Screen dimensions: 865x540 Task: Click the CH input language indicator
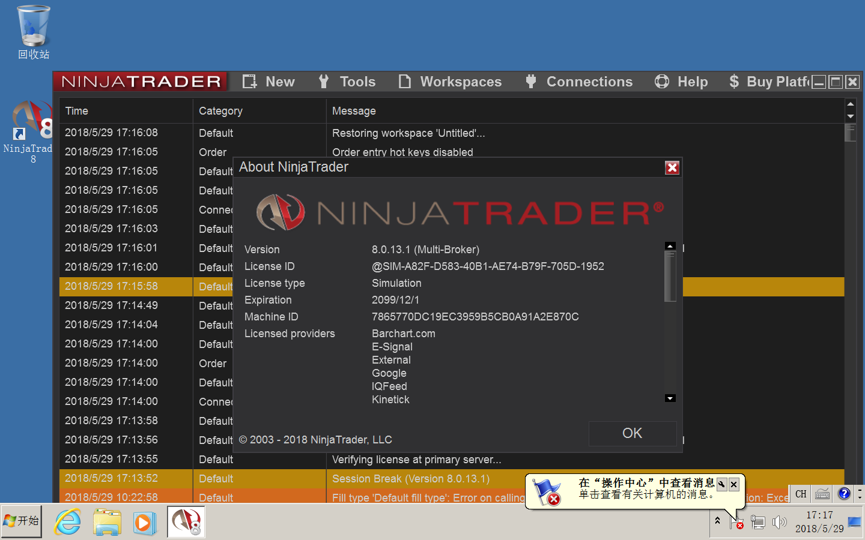(x=801, y=494)
